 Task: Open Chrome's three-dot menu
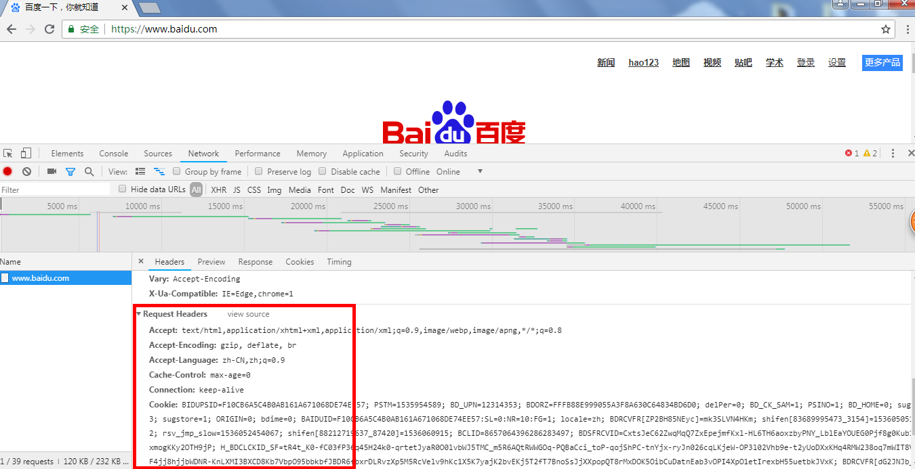point(908,29)
